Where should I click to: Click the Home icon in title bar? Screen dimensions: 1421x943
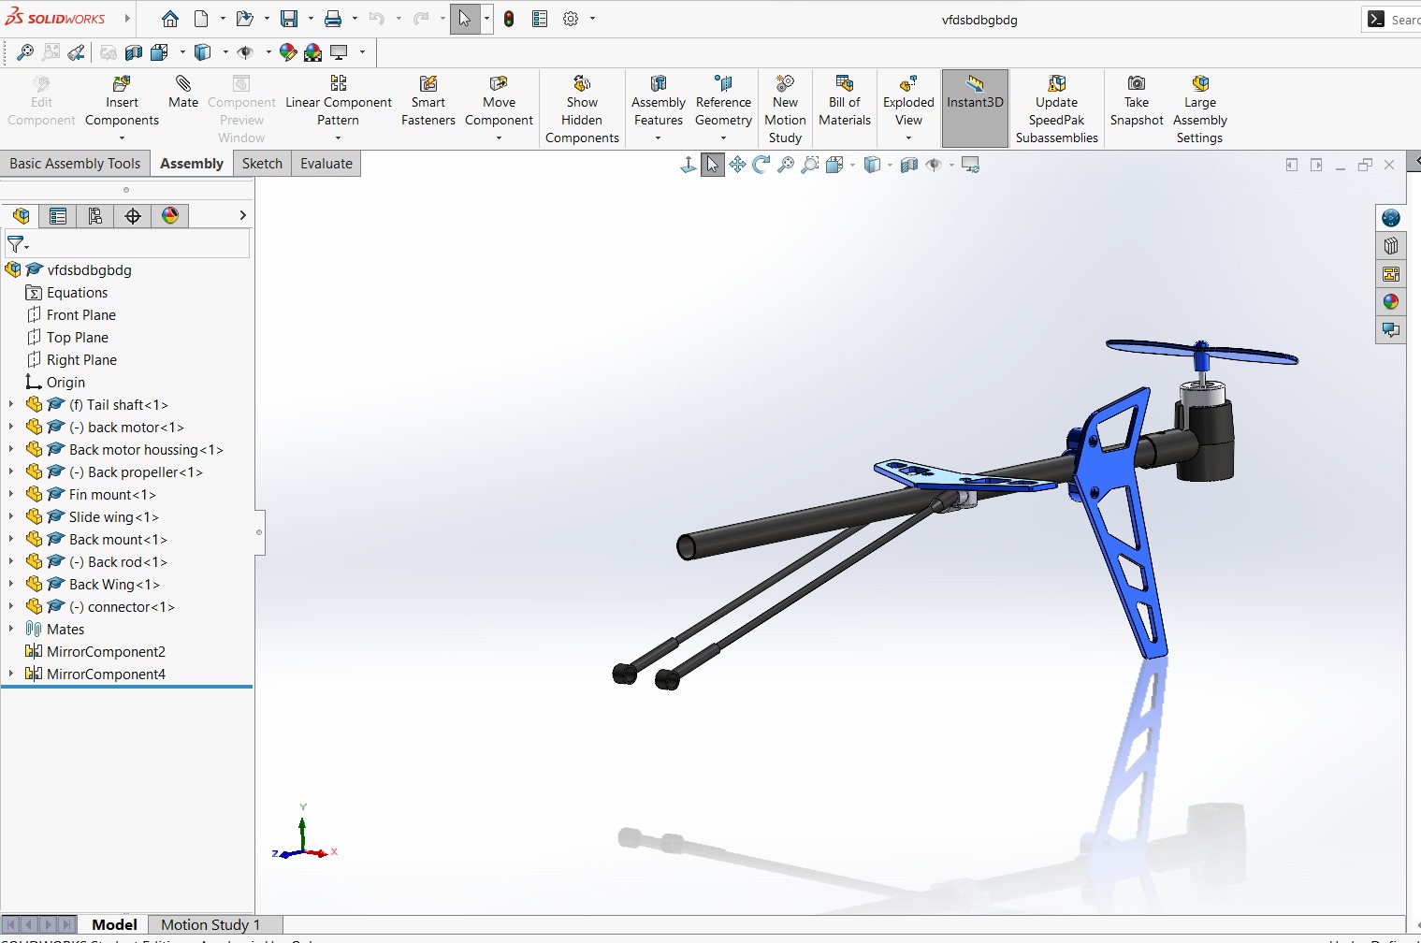(x=169, y=19)
